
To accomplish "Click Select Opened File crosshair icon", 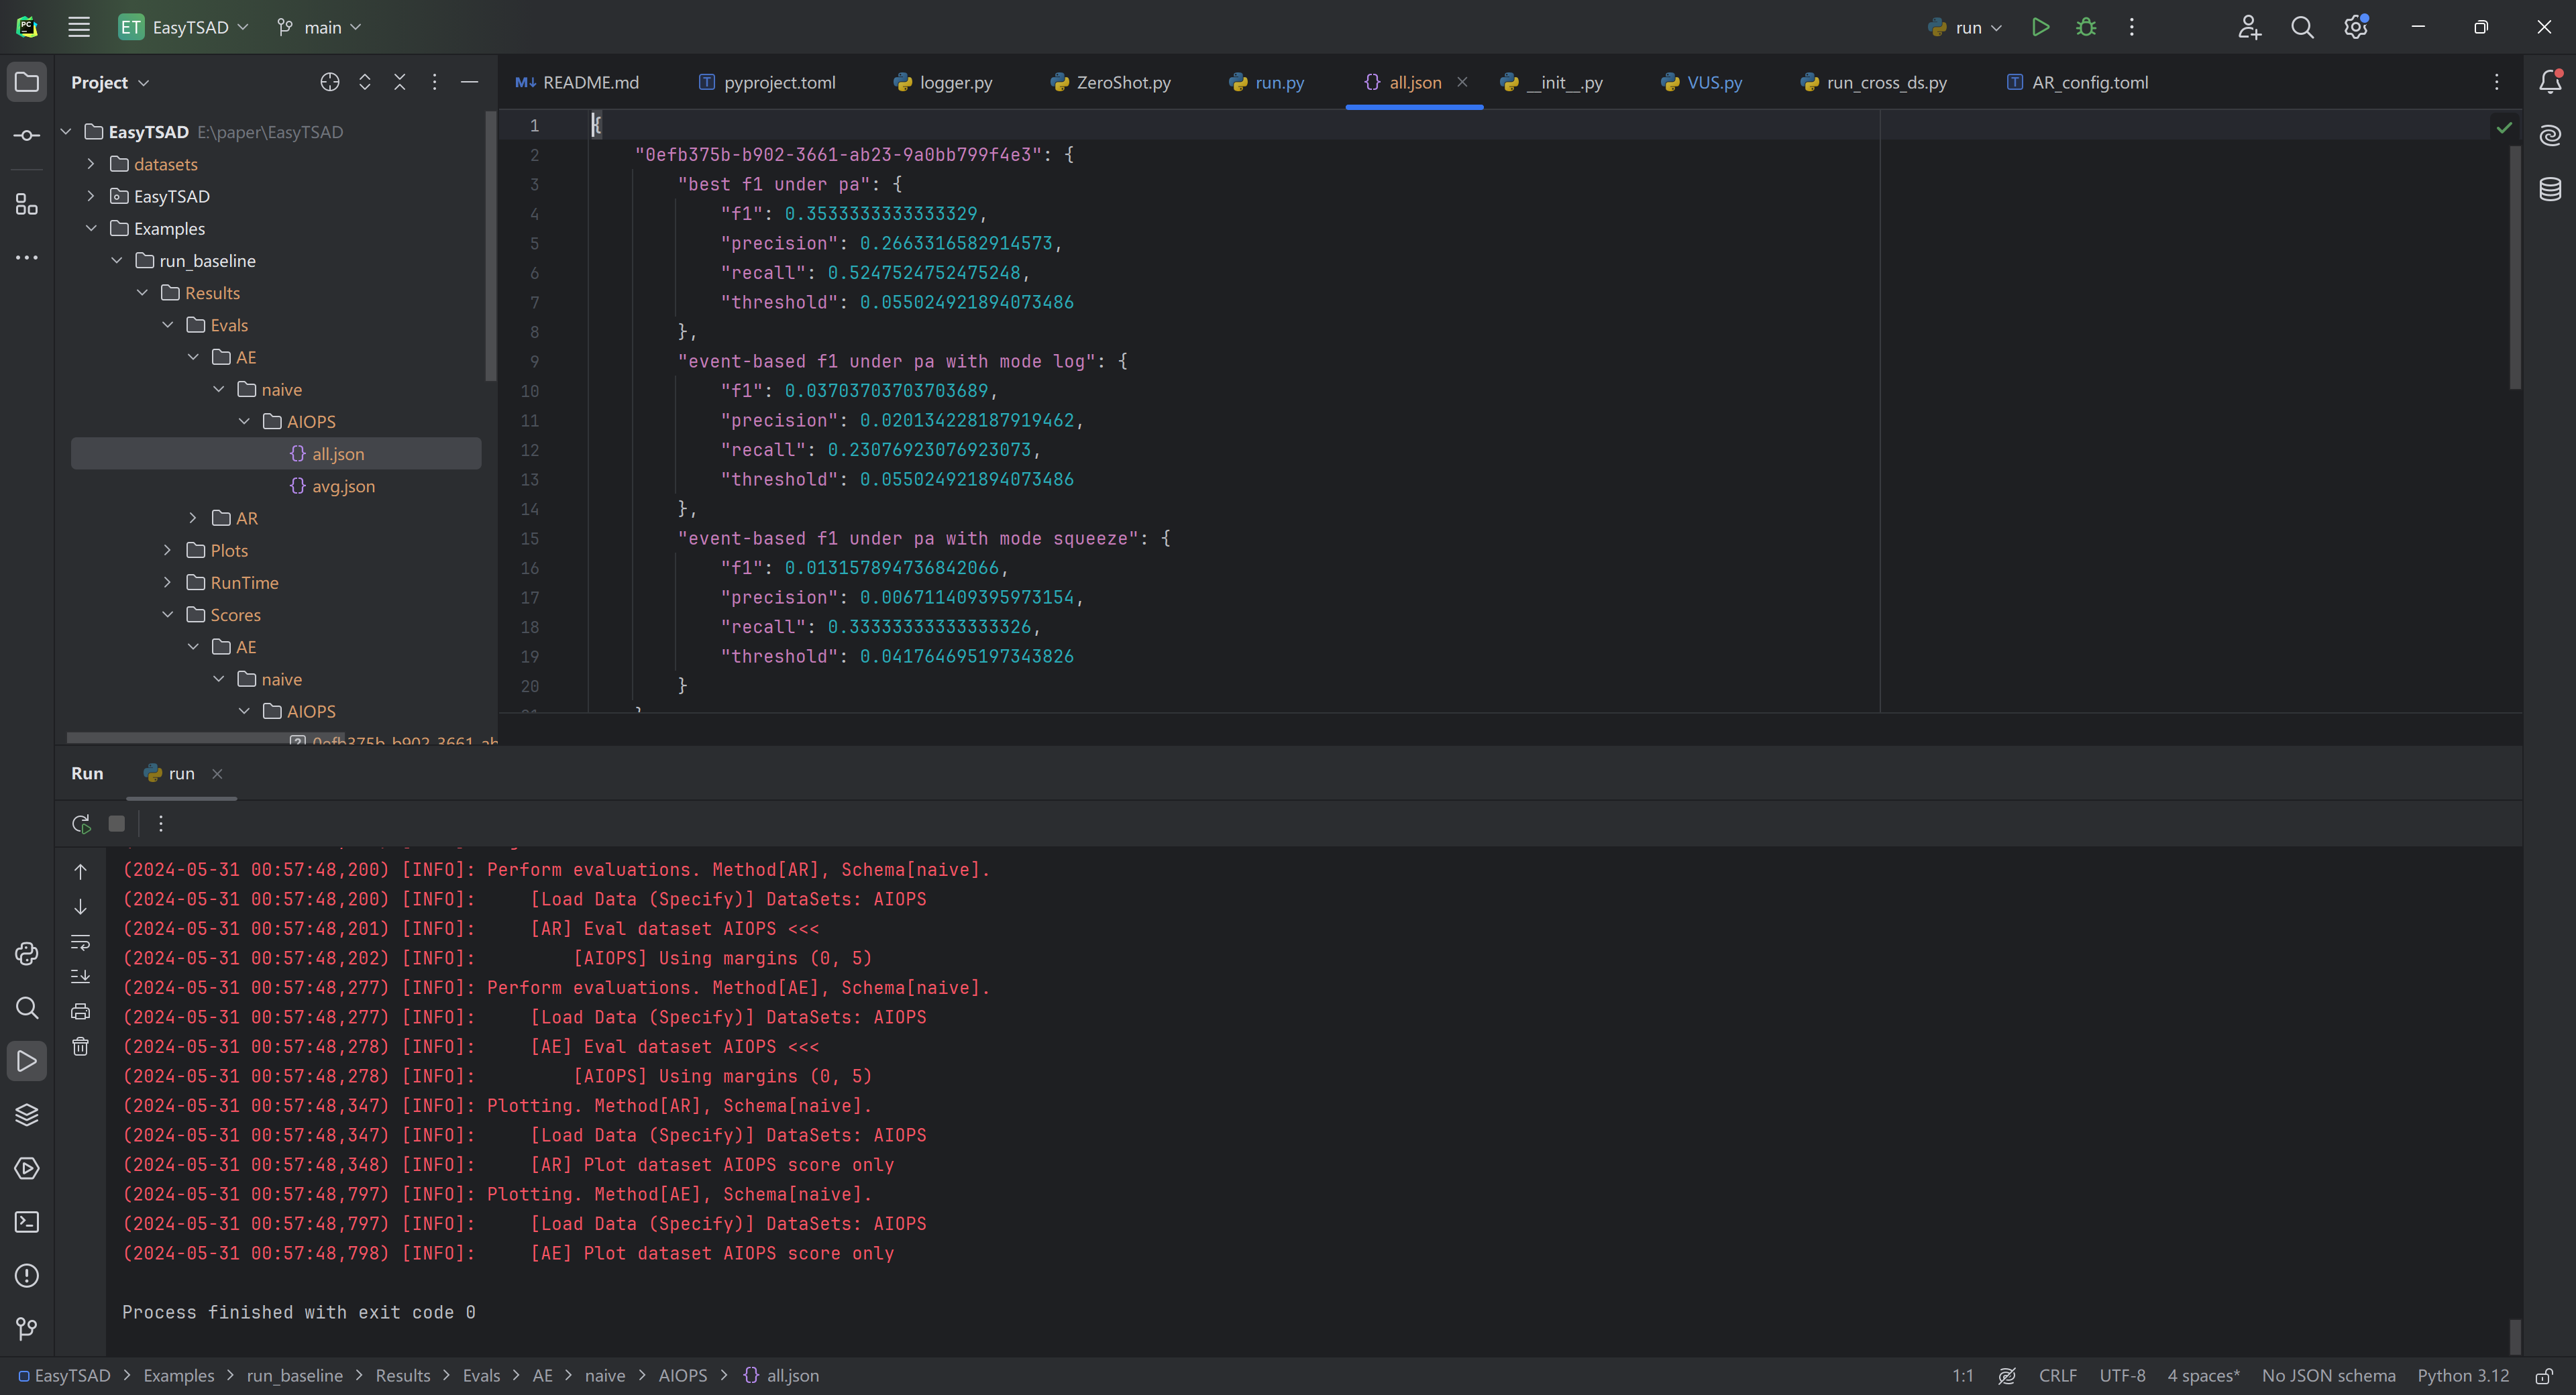I will [x=329, y=82].
